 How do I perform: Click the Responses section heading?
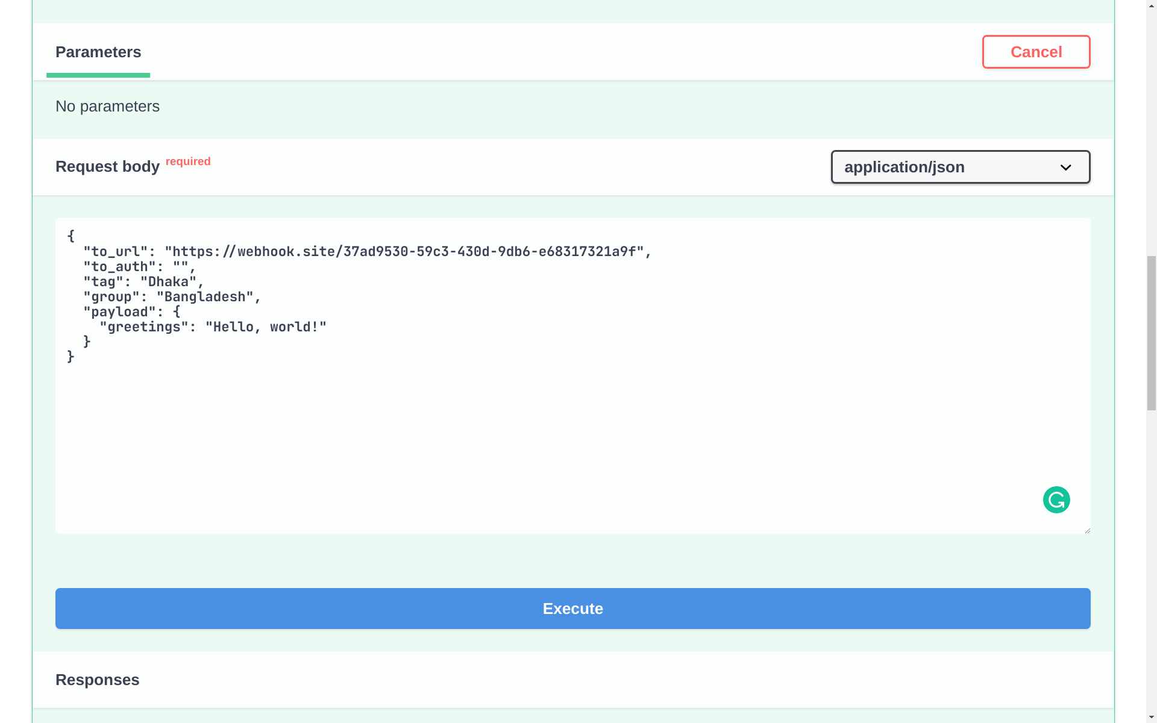point(98,680)
